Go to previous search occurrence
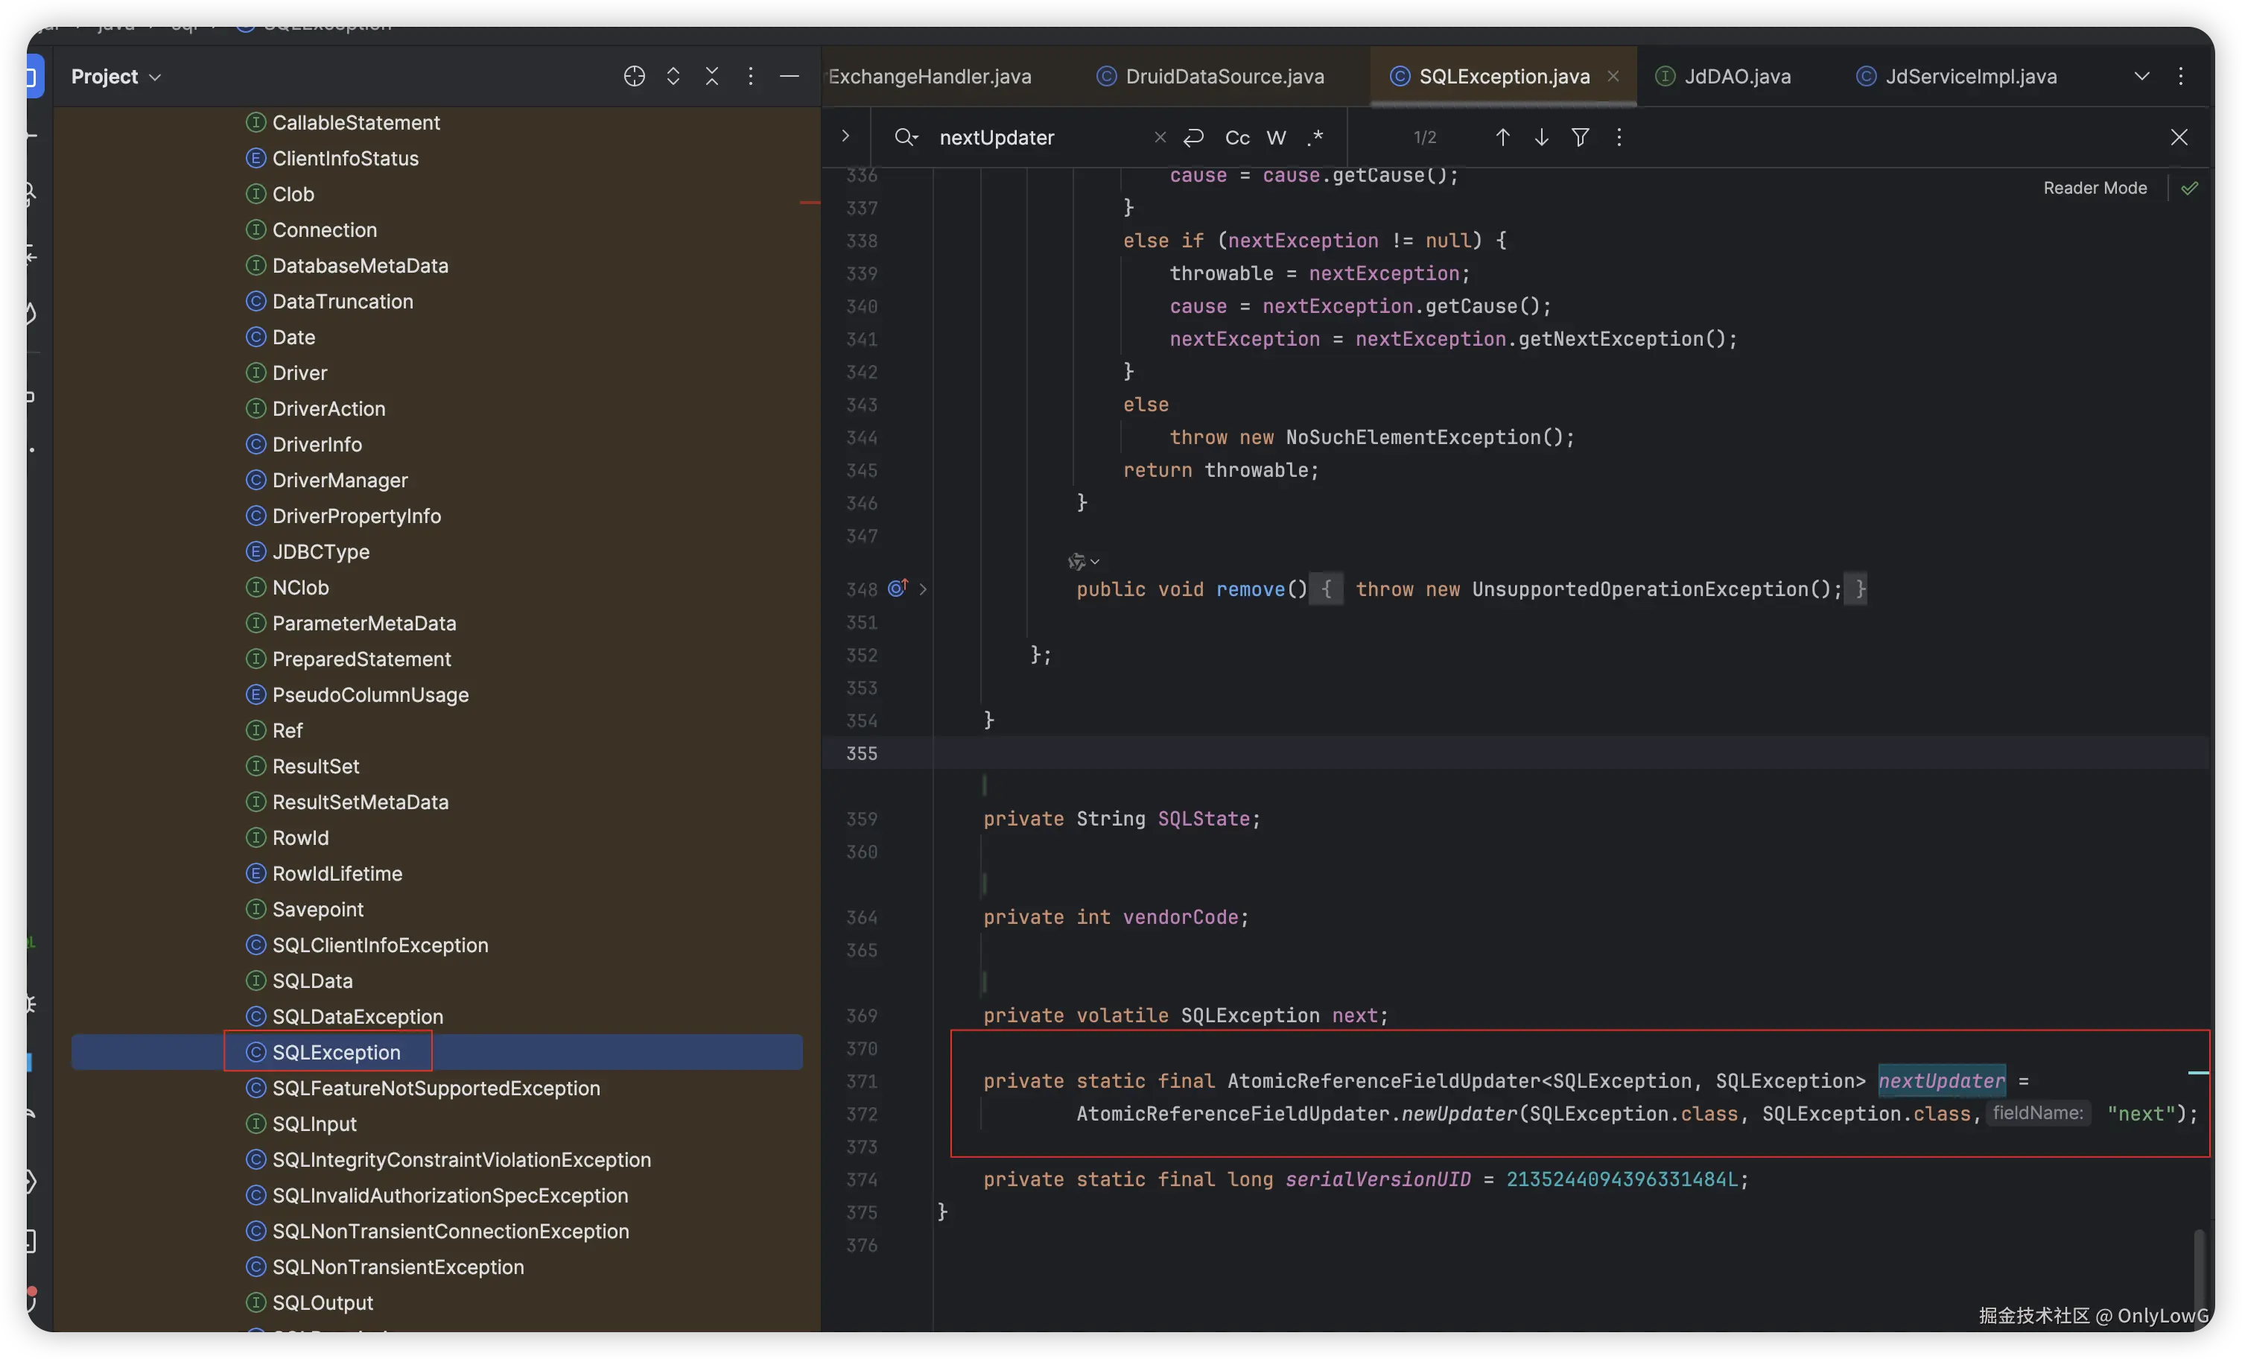The image size is (2242, 1359). tap(1502, 137)
